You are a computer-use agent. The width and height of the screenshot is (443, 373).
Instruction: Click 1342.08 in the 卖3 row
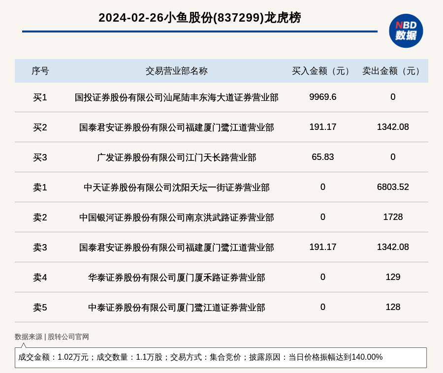tap(393, 247)
